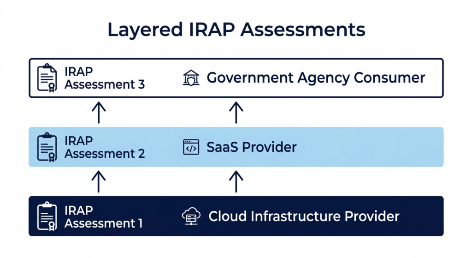Click the 'IRAP Assessment 3' label
472x258 pixels.
(105, 78)
